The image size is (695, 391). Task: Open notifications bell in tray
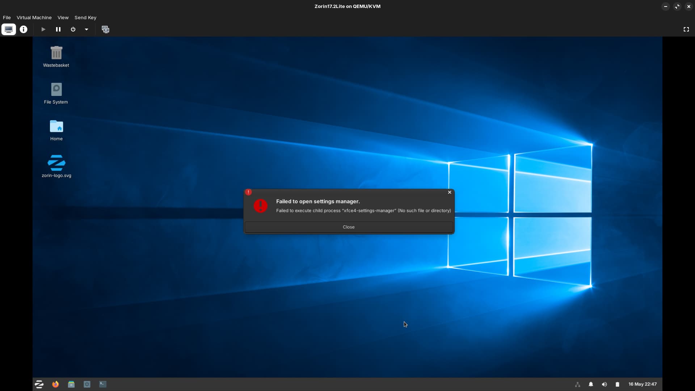tap(591, 384)
